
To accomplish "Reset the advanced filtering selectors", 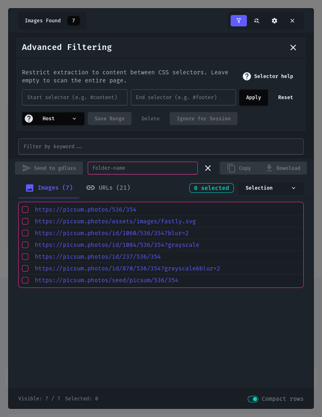I will coord(285,97).
